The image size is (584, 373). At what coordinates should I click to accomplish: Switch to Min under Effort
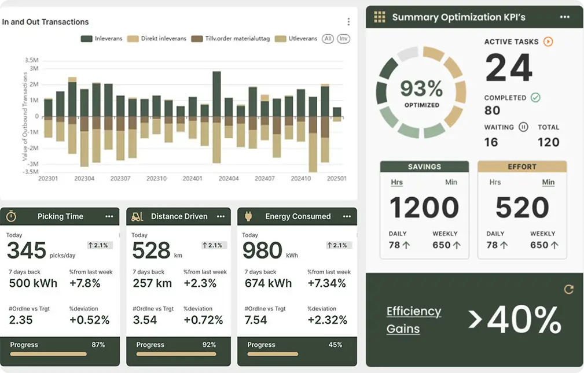click(548, 182)
